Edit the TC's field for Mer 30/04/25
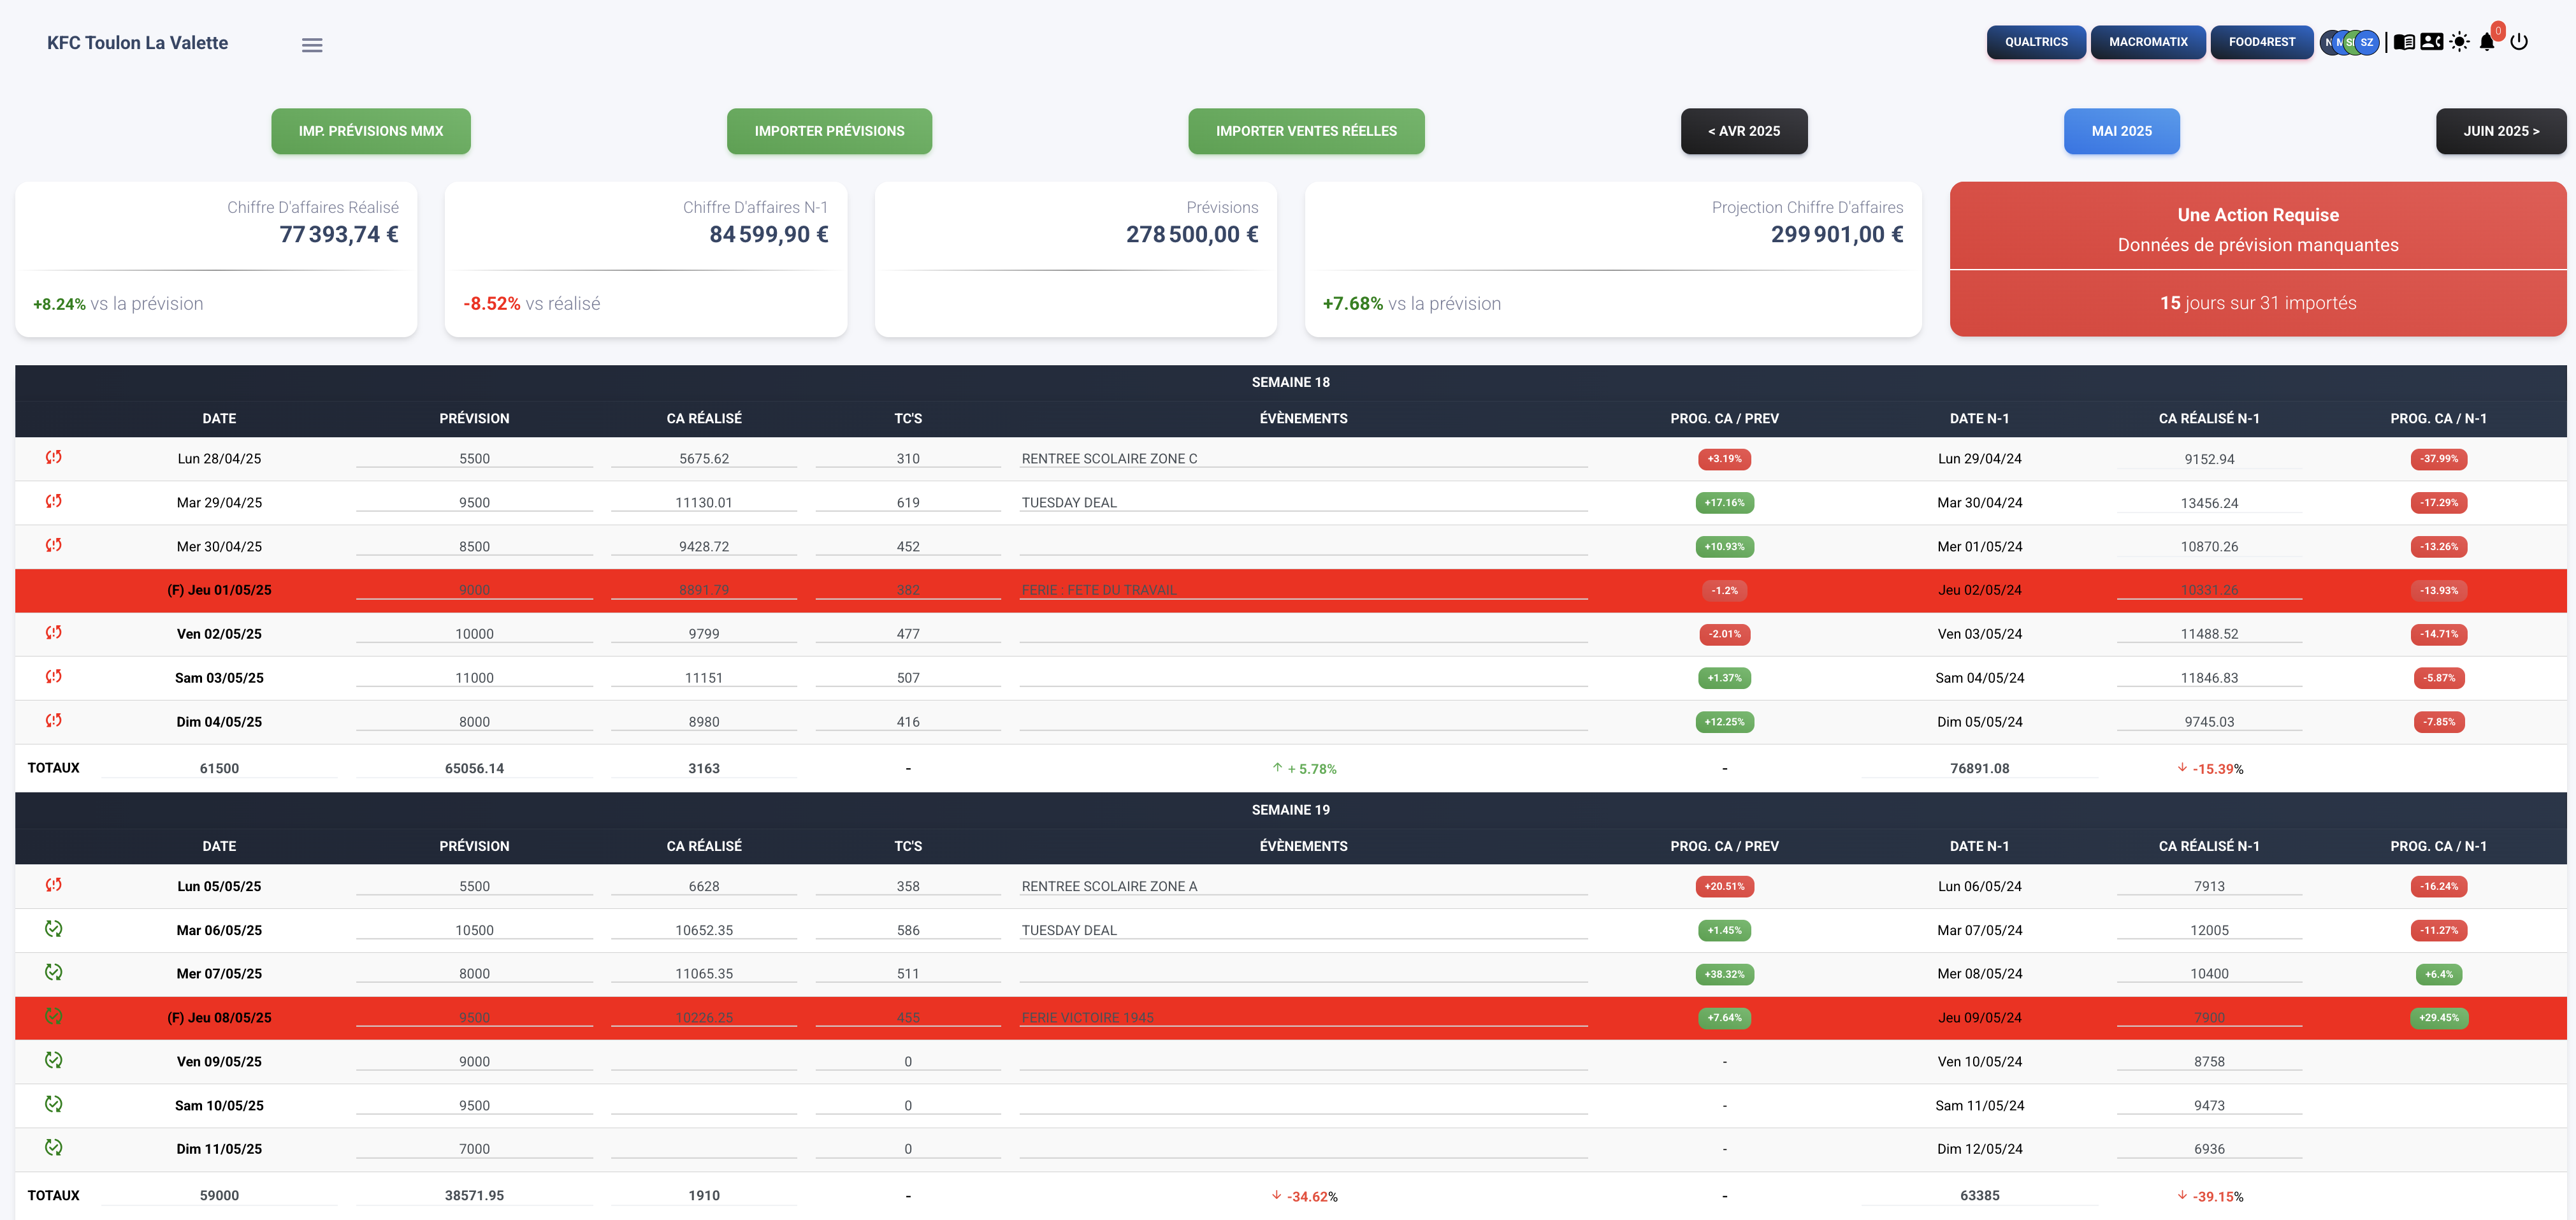2576x1220 pixels. pos(908,547)
